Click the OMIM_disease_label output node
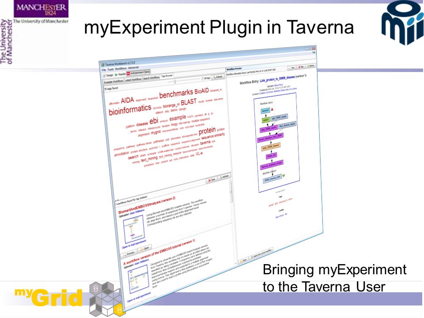 pyautogui.click(x=273, y=179)
